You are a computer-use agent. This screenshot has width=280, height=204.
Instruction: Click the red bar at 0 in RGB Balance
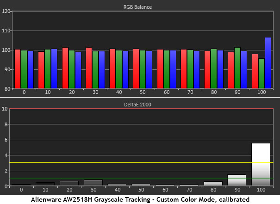pos(18,69)
